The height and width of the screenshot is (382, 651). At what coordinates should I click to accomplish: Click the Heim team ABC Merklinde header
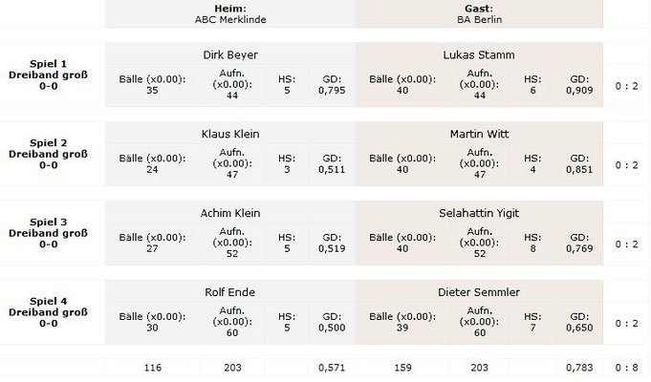(230, 14)
